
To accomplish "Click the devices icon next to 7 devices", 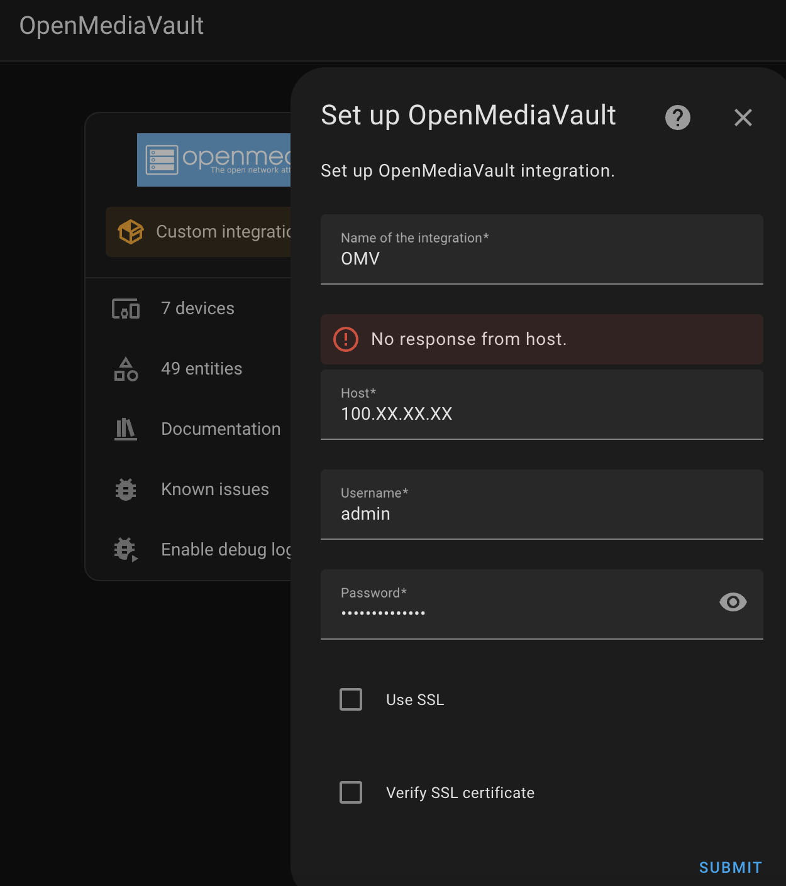I will (125, 308).
